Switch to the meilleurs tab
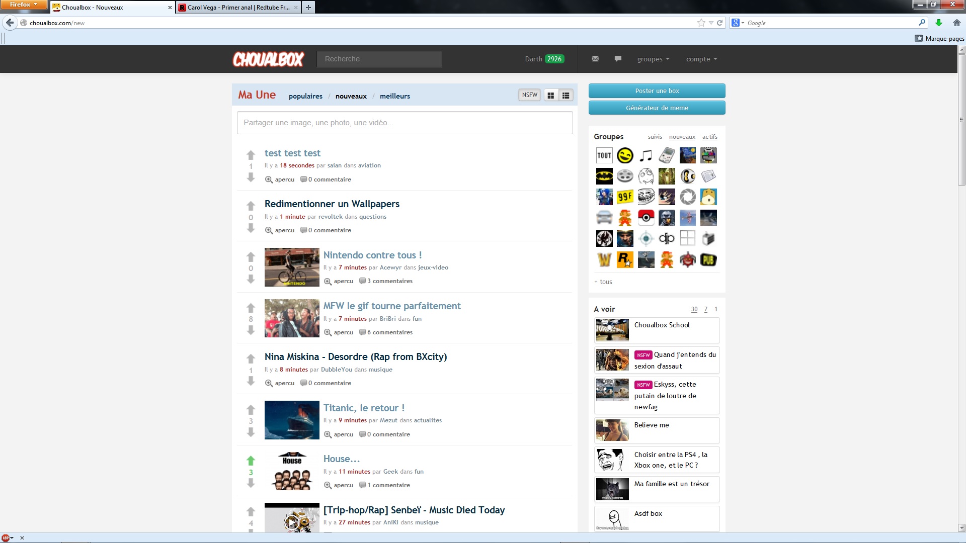 tap(394, 96)
